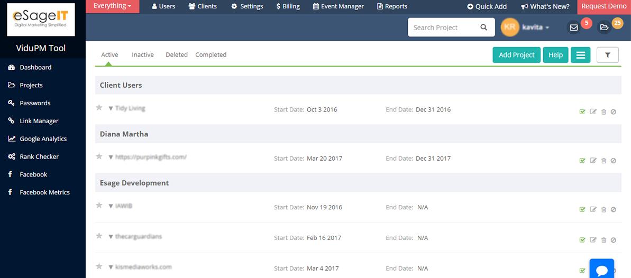Switch to the Completed tab

click(x=211, y=55)
